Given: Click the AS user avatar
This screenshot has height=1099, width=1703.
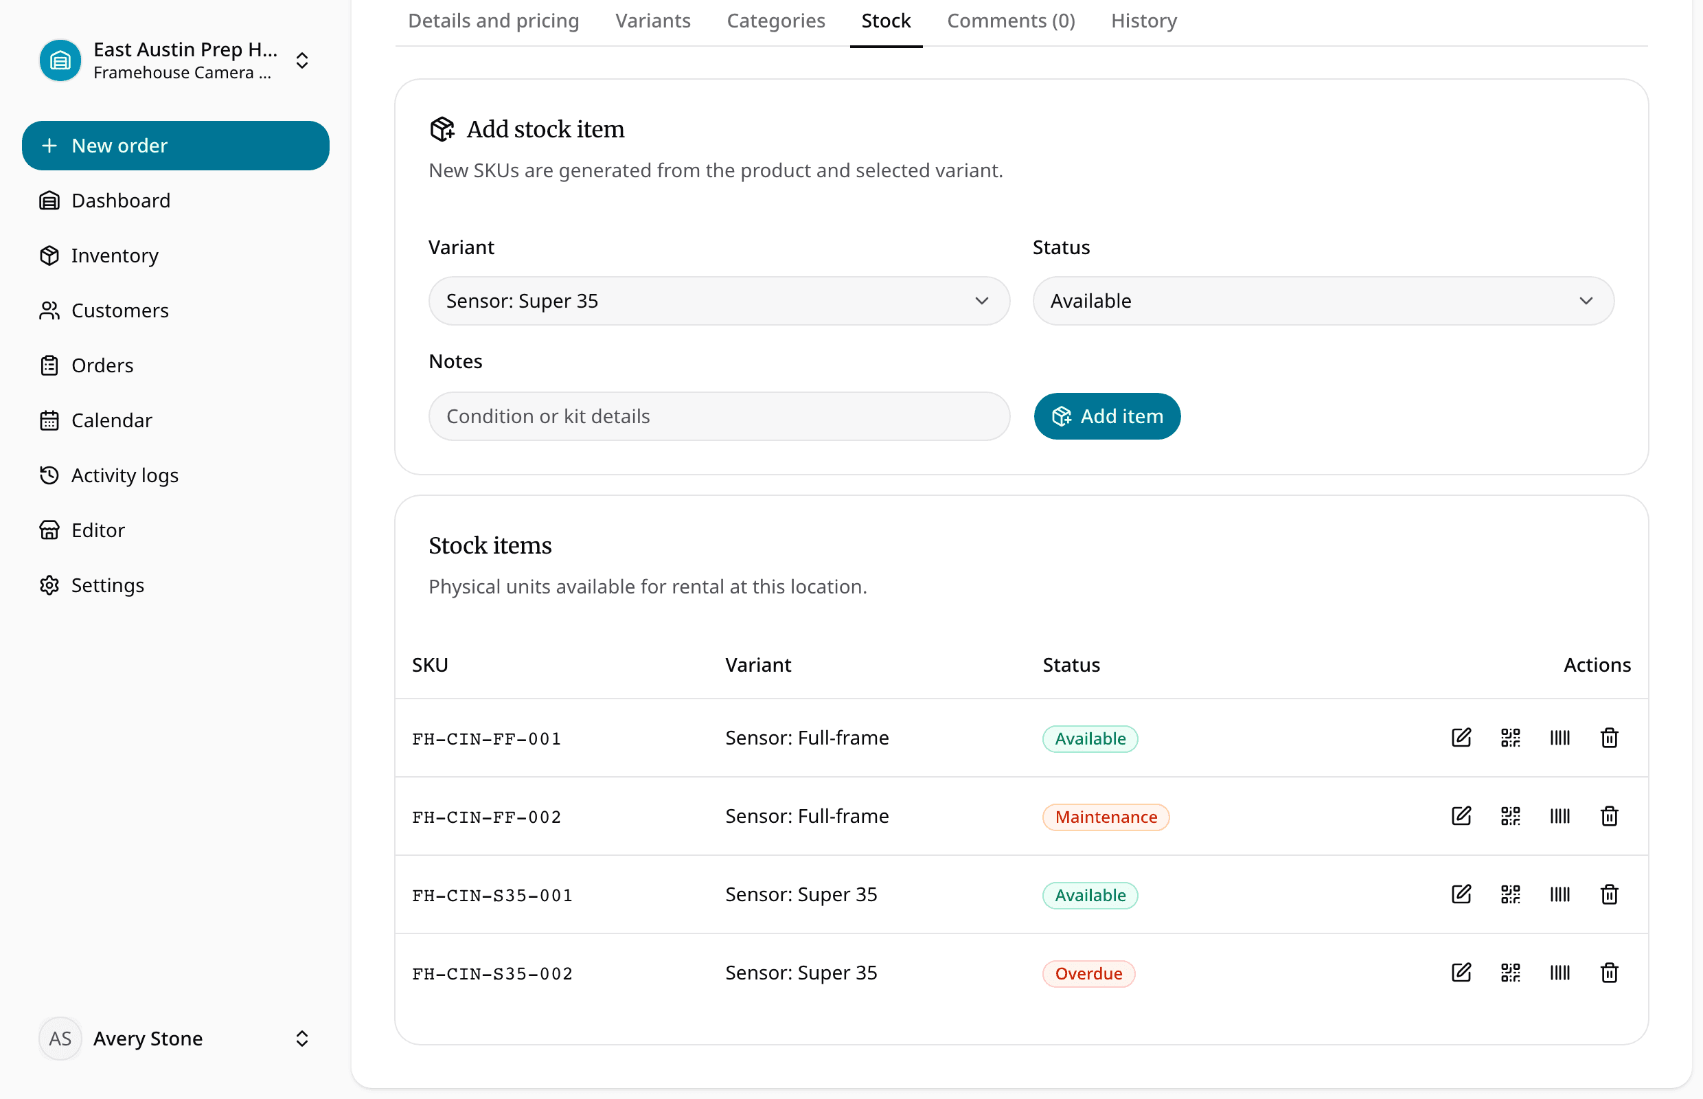Looking at the screenshot, I should [60, 1039].
